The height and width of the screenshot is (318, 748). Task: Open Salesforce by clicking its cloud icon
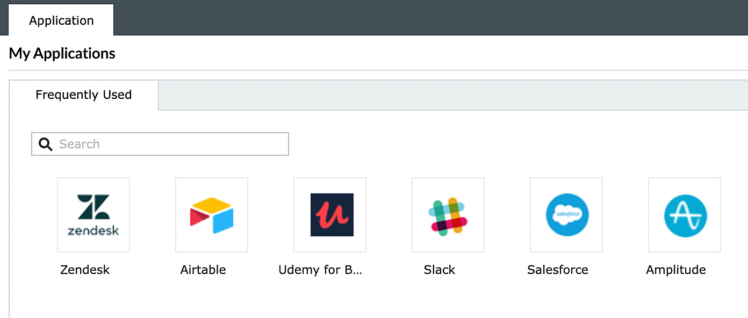pos(566,214)
